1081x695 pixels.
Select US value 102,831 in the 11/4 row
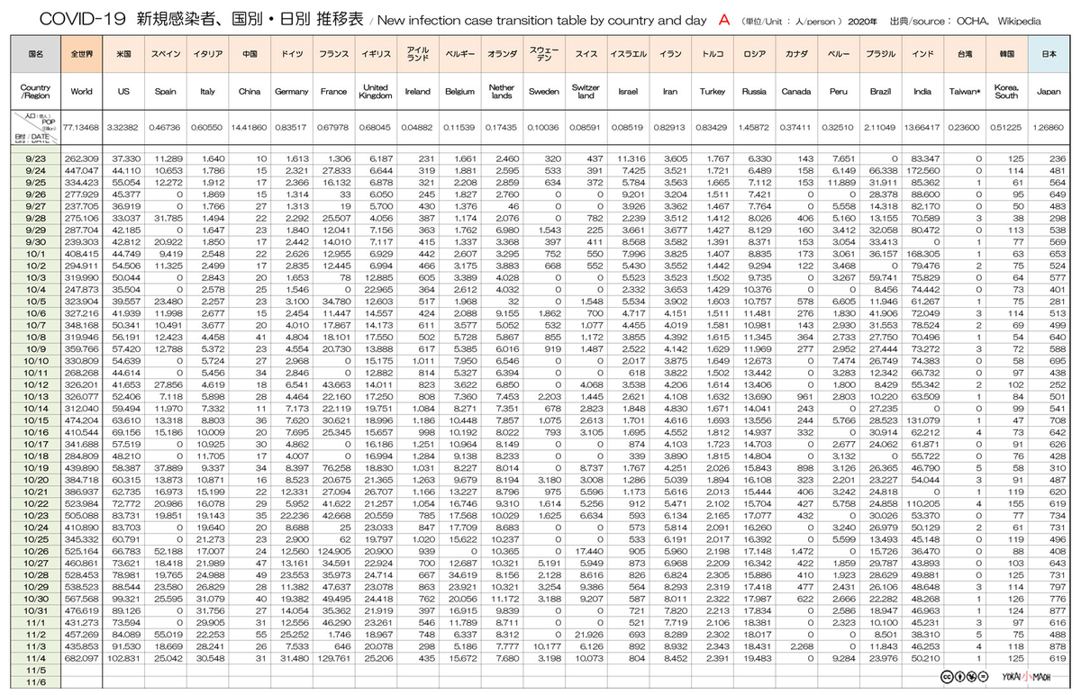[123, 659]
